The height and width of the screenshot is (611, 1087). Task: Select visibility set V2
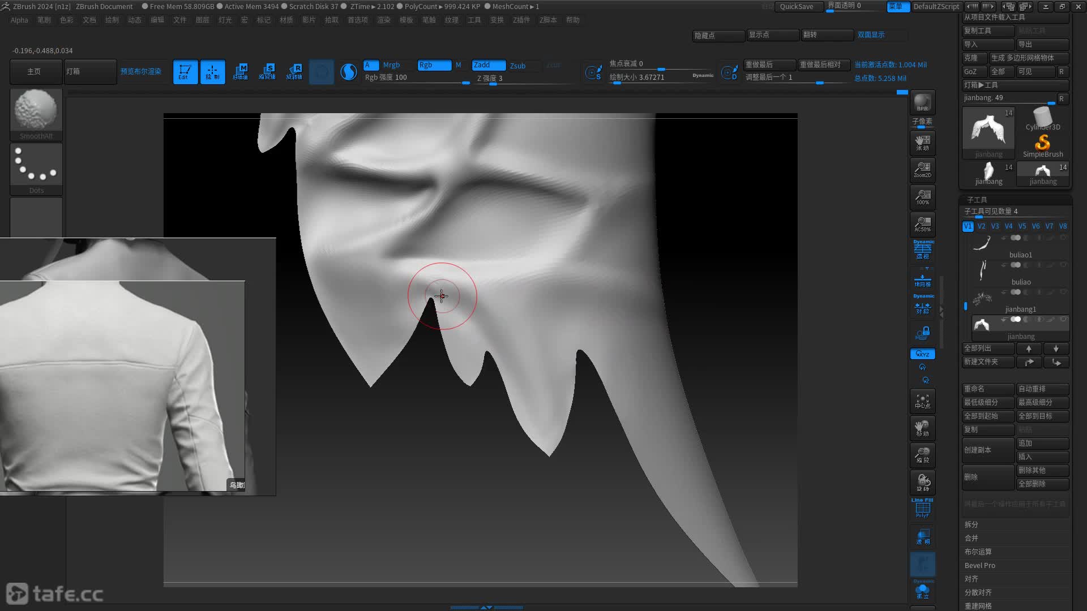pos(981,226)
